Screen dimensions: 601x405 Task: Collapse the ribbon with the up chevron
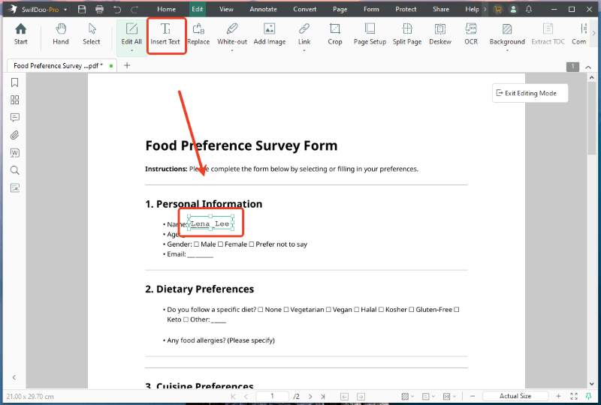pos(588,67)
